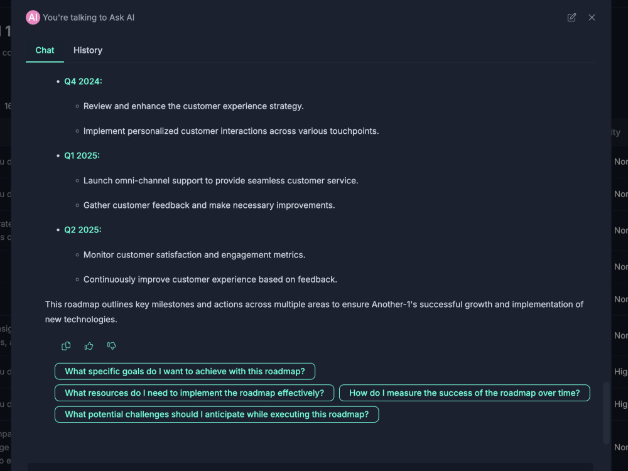Click the pink AI avatar icon

pos(33,17)
